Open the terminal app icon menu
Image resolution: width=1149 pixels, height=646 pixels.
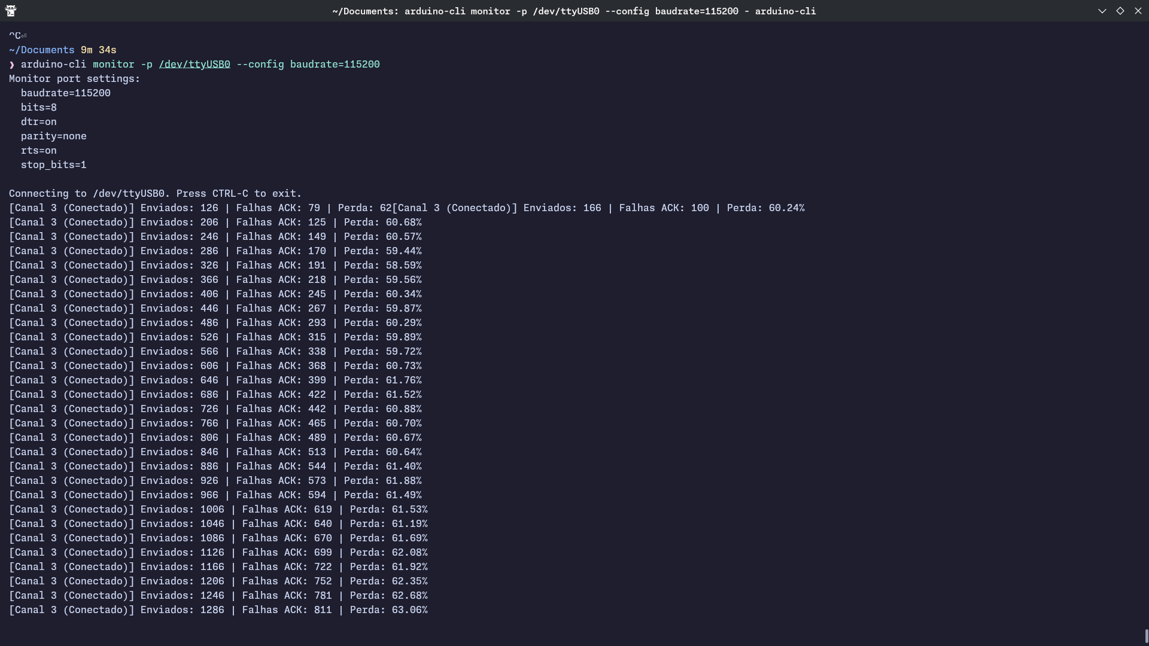11,11
